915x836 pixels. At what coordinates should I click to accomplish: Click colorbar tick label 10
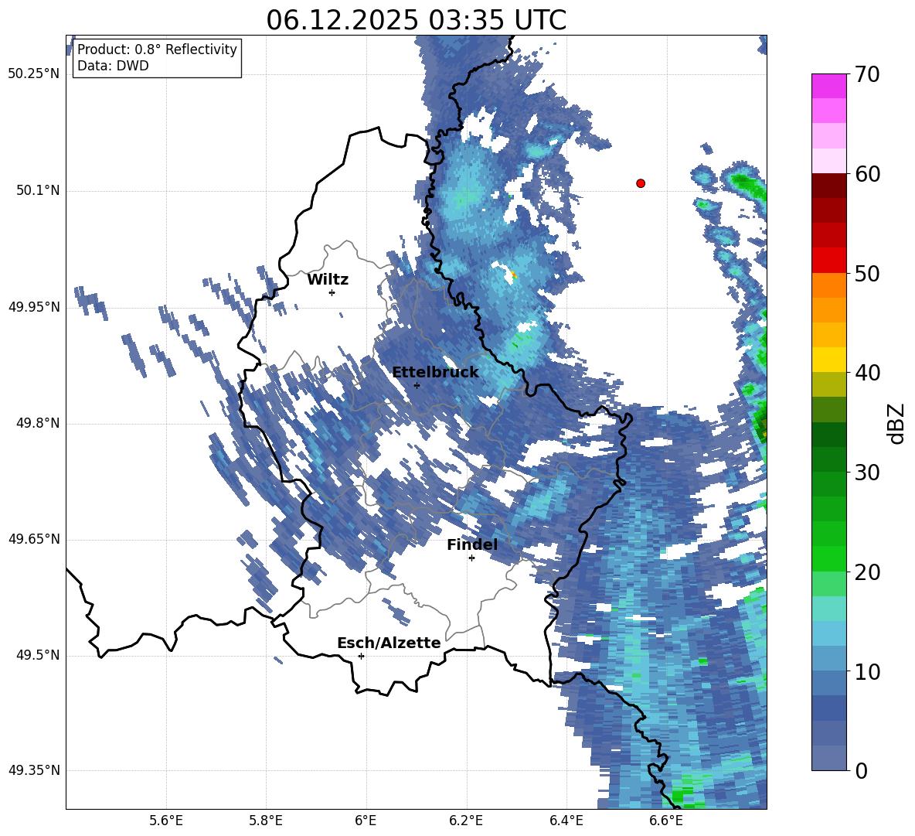(x=867, y=671)
